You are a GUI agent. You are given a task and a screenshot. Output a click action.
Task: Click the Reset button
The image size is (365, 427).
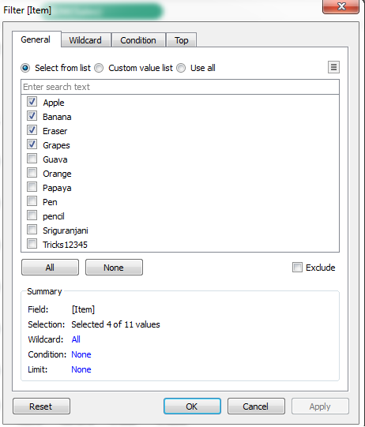pos(41,406)
